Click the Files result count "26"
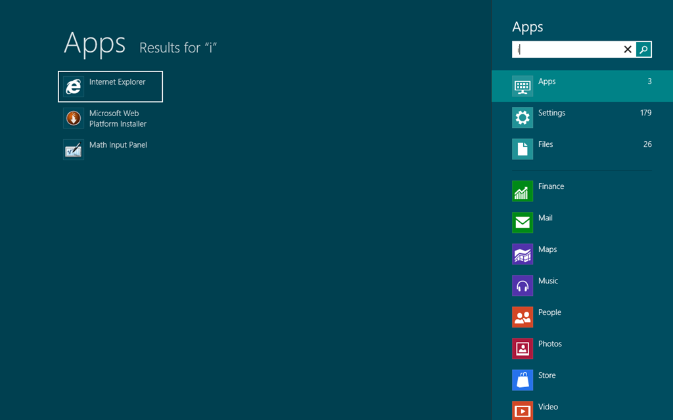 [x=647, y=144]
